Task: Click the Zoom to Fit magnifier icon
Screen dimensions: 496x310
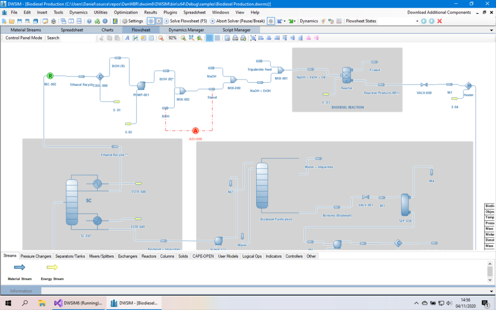Action: (x=191, y=38)
